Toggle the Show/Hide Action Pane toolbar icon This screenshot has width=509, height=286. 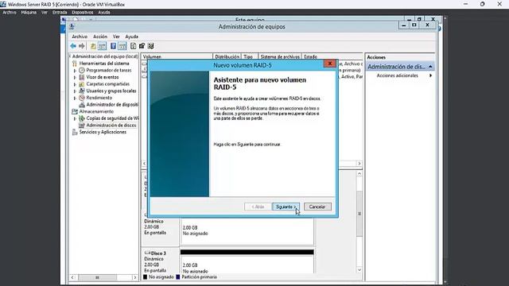coord(122,46)
